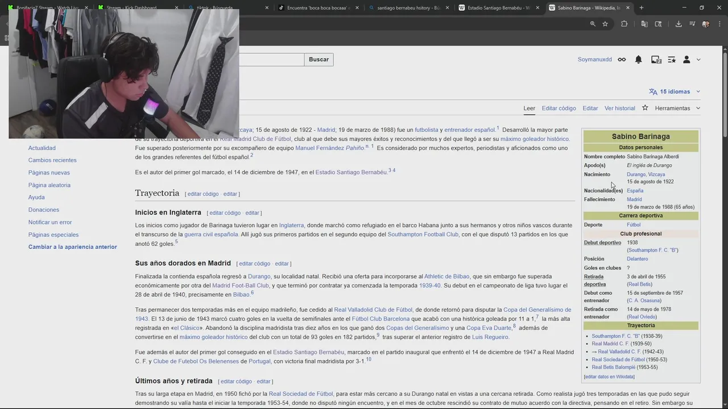Open Cambios recientes in the sidebar

pyautogui.click(x=52, y=160)
